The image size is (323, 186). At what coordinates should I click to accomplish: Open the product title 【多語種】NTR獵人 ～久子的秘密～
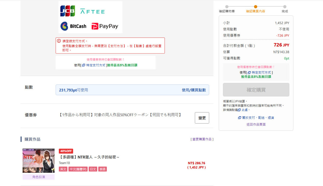[89, 157]
